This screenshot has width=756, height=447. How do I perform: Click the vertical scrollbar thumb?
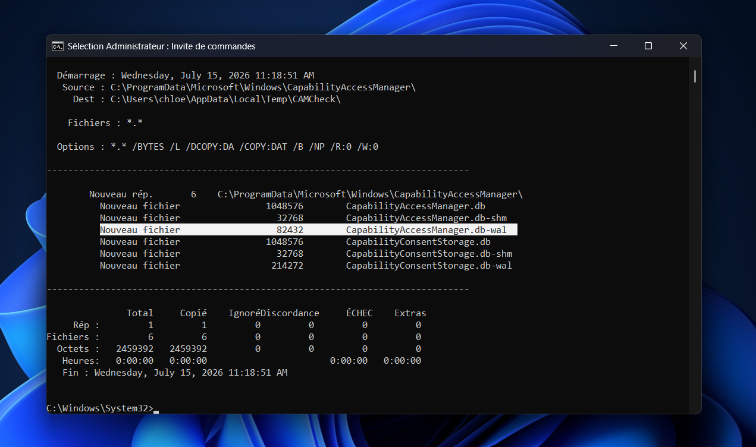(x=695, y=76)
